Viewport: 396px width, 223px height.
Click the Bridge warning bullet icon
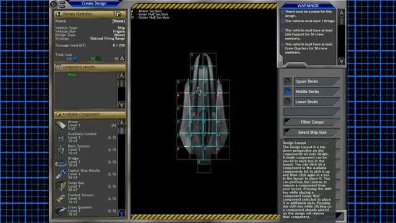pyautogui.click(x=283, y=21)
